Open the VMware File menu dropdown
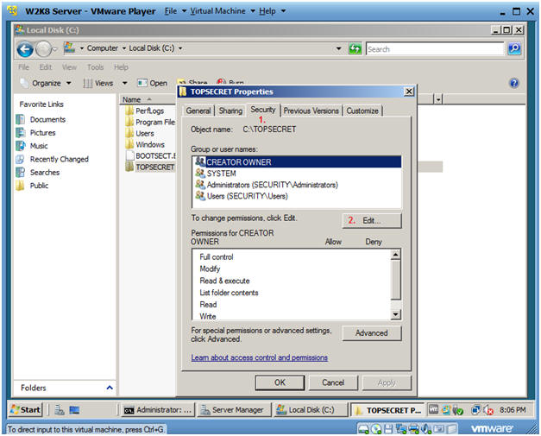 pyautogui.click(x=175, y=11)
